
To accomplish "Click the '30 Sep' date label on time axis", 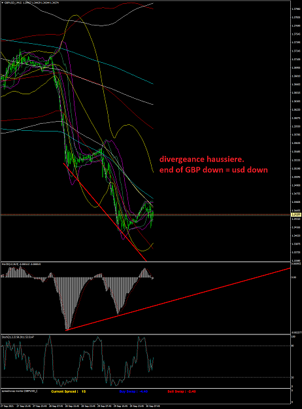I will click(x=152, y=406).
